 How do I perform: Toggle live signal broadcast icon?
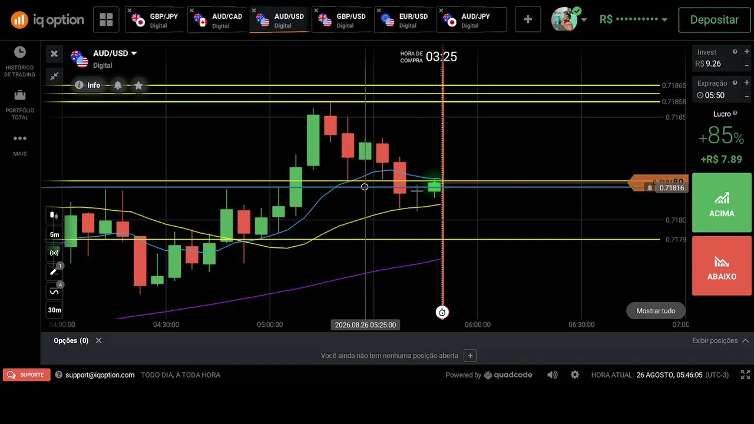point(54,253)
